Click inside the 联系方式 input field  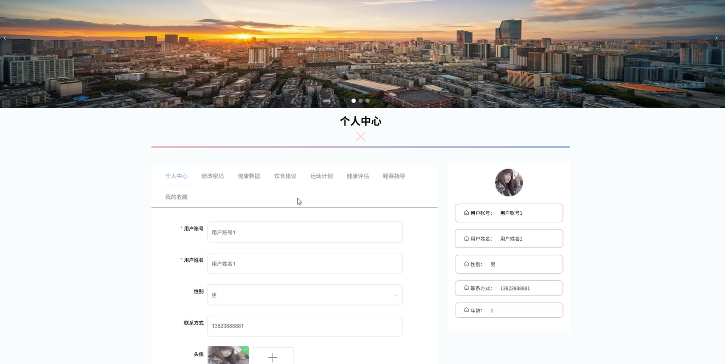[x=305, y=325]
